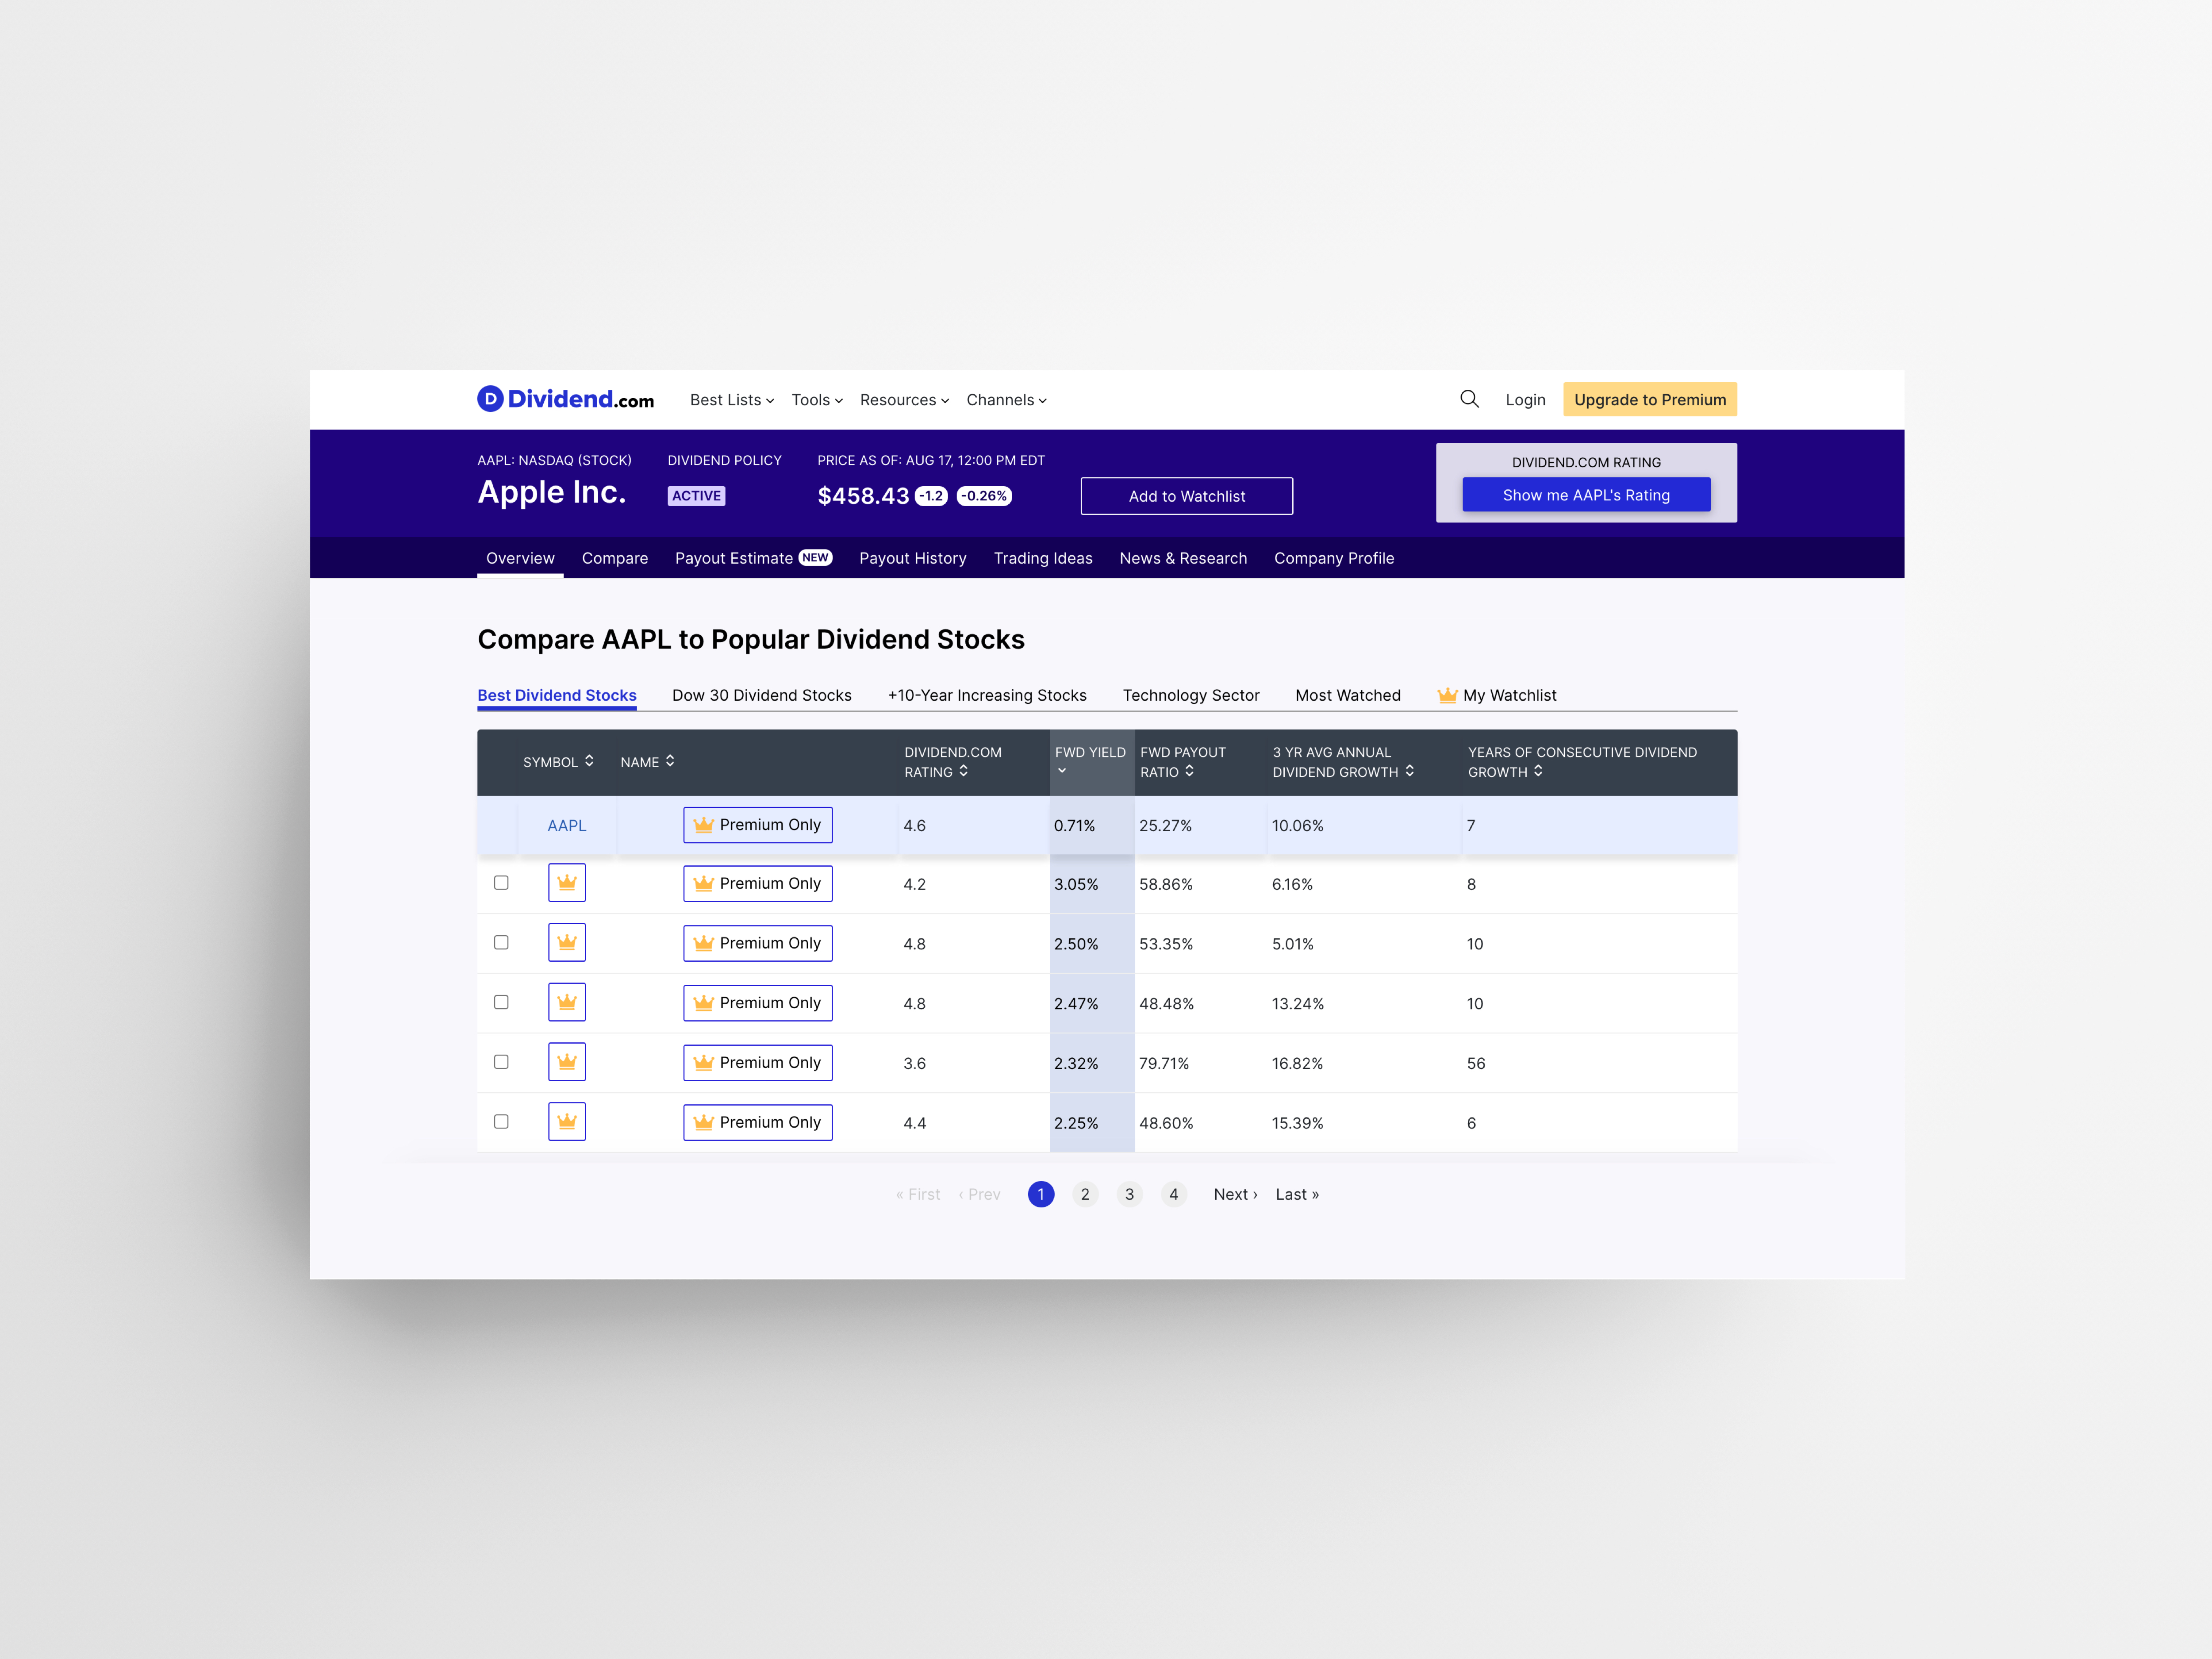The width and height of the screenshot is (2212, 1659).
Task: Select the +10-Year Increasing Stocks tab
Action: pos(987,695)
